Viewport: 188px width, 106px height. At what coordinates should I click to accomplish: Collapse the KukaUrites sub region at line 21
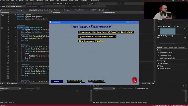(x=15, y=67)
